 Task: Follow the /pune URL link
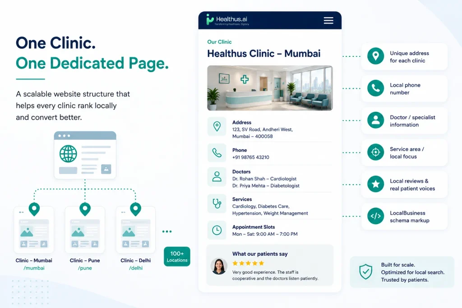(85, 268)
